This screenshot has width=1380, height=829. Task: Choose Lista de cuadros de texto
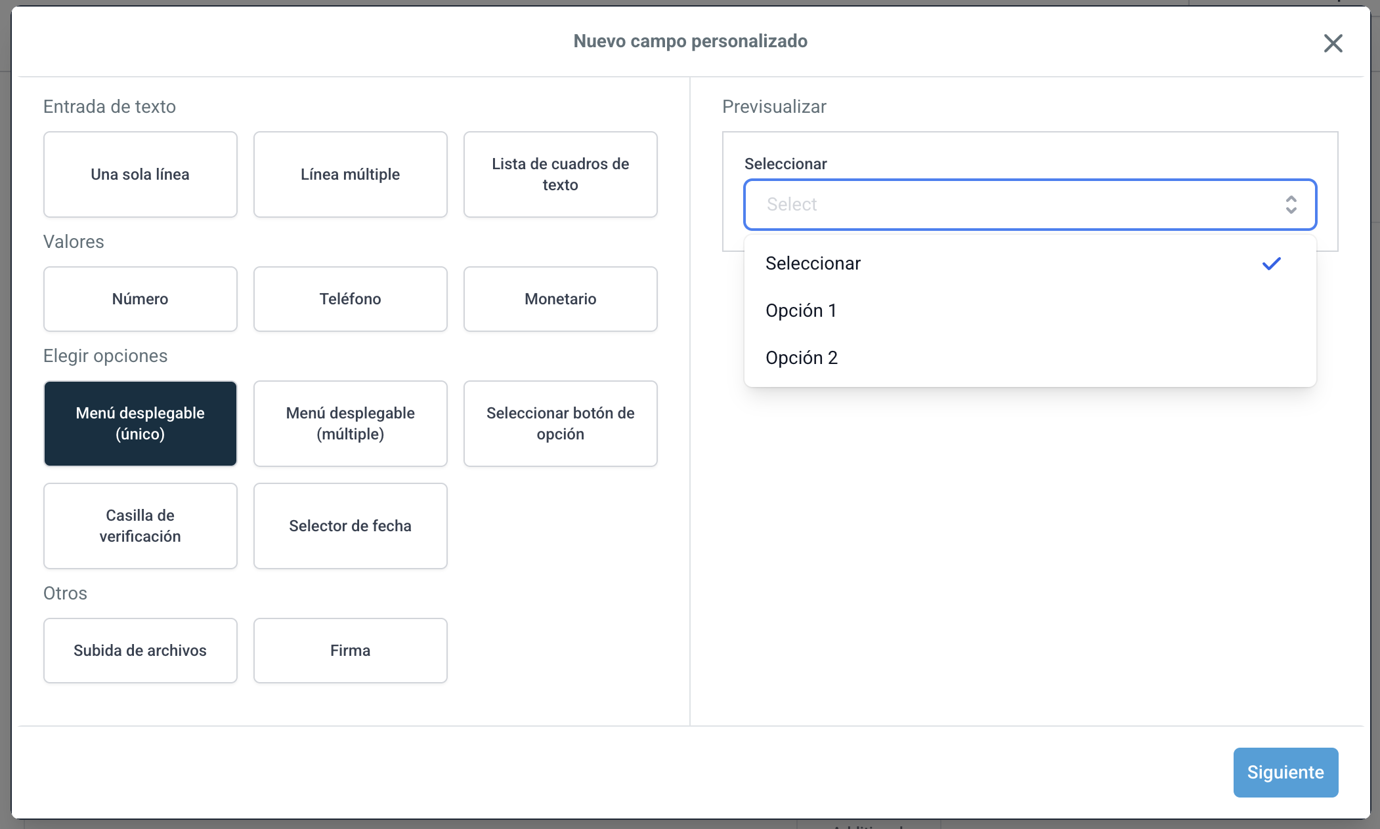tap(561, 174)
